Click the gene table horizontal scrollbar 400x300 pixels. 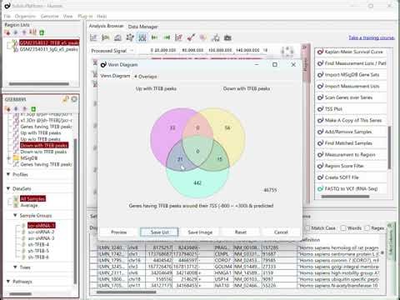pyautogui.click(x=127, y=292)
